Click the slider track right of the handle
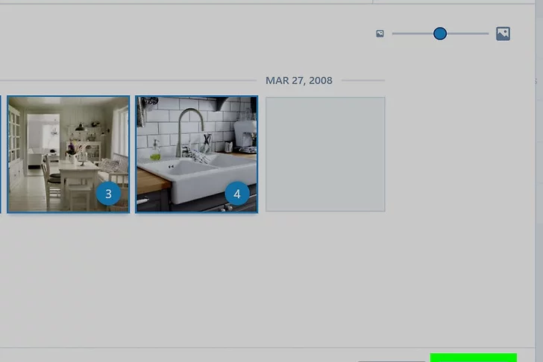 [x=468, y=34]
